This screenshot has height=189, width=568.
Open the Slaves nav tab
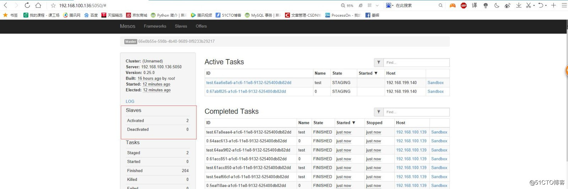click(x=181, y=26)
